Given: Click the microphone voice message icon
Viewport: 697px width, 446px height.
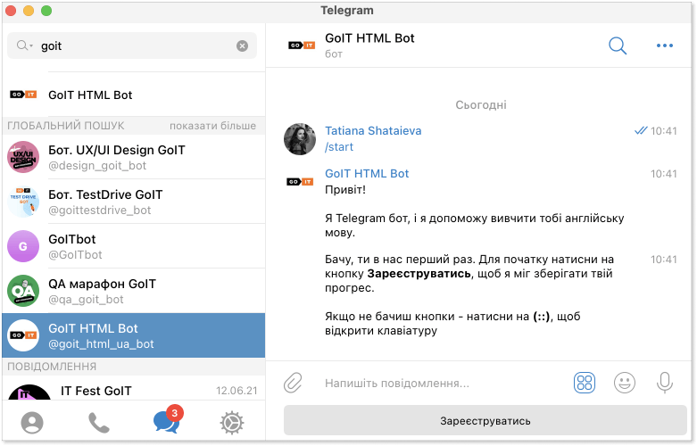Looking at the screenshot, I should [665, 383].
